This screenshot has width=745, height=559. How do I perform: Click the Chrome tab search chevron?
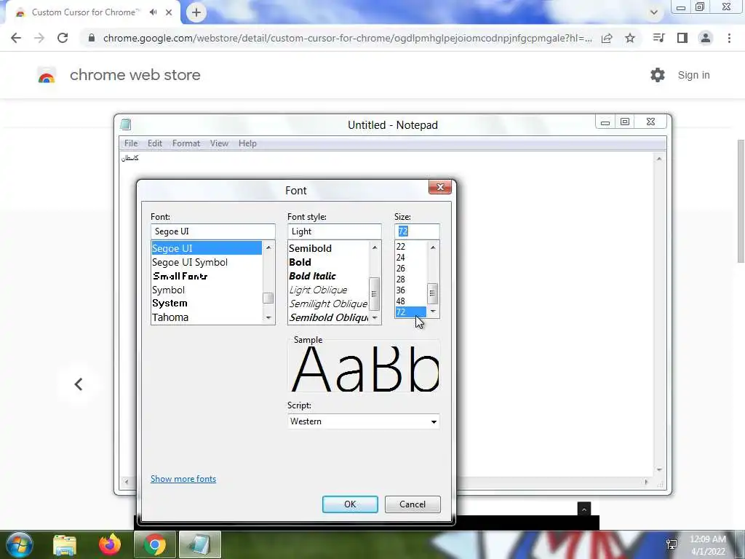click(x=654, y=13)
